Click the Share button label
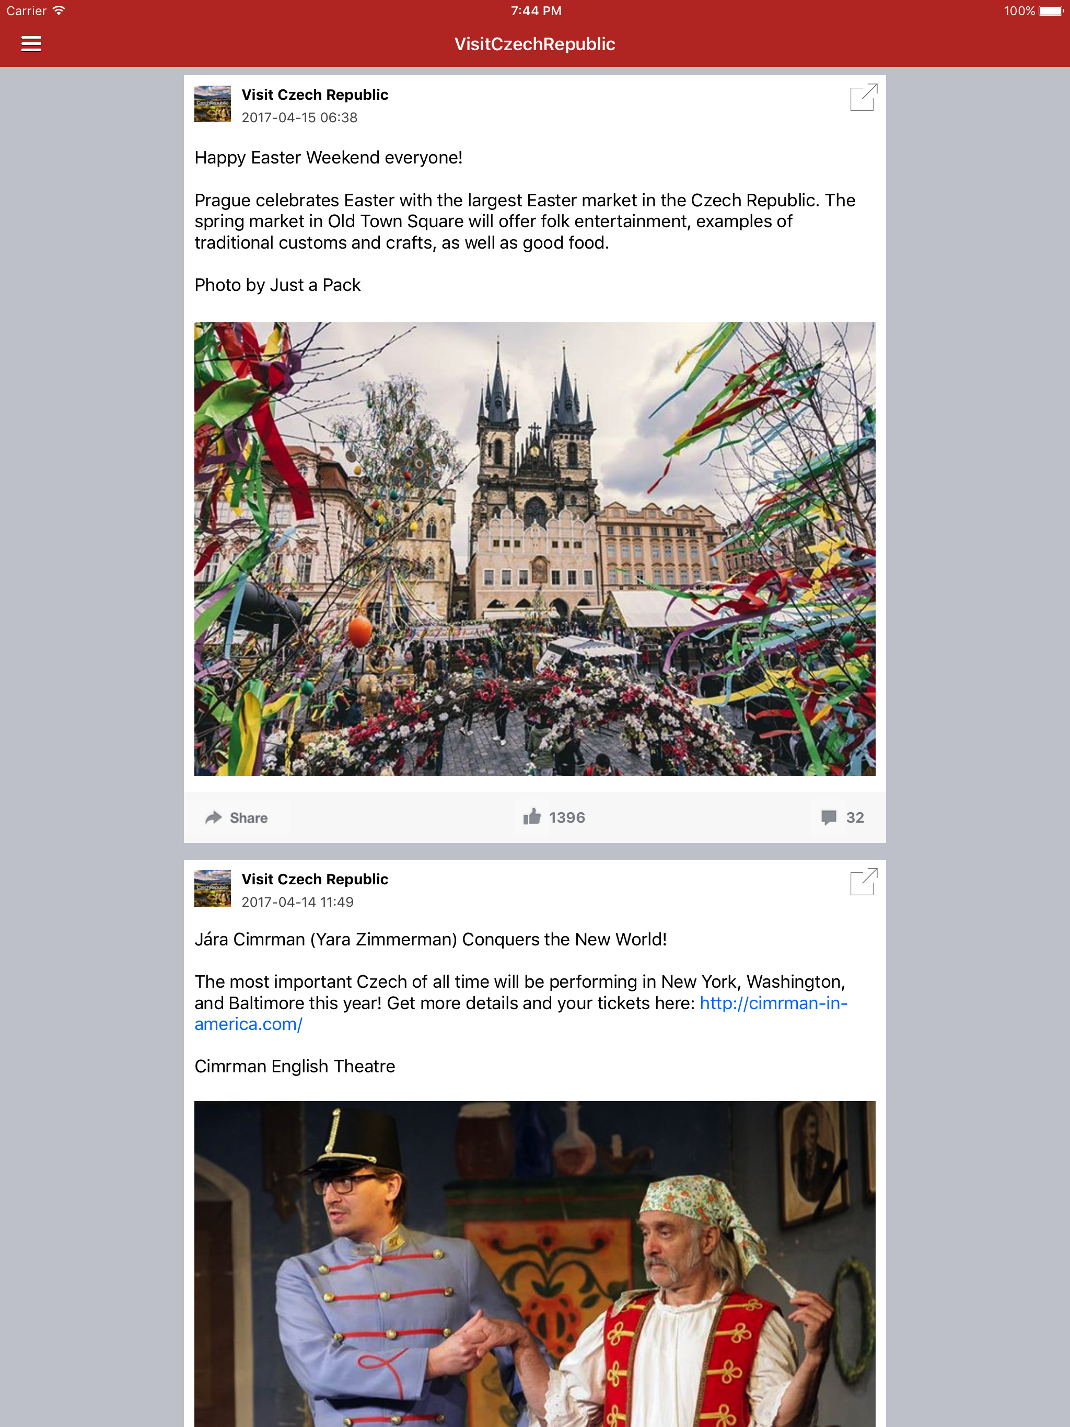This screenshot has width=1070, height=1427. coord(249,817)
